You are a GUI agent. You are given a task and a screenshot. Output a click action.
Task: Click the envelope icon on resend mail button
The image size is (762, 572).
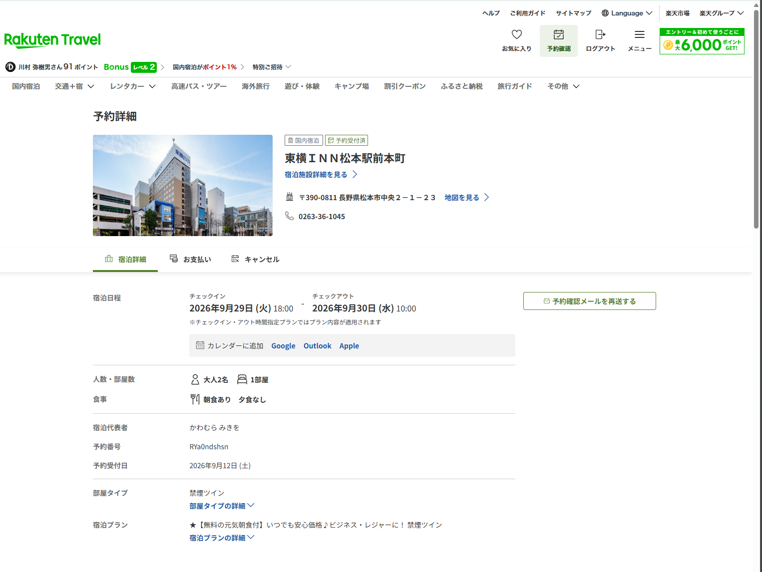547,301
